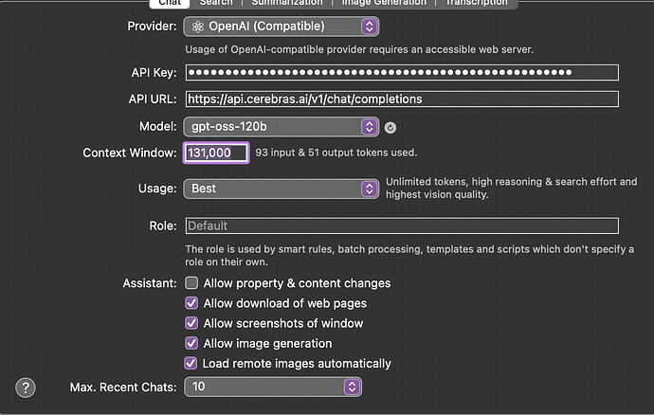Click into the API URL field

[x=401, y=99]
